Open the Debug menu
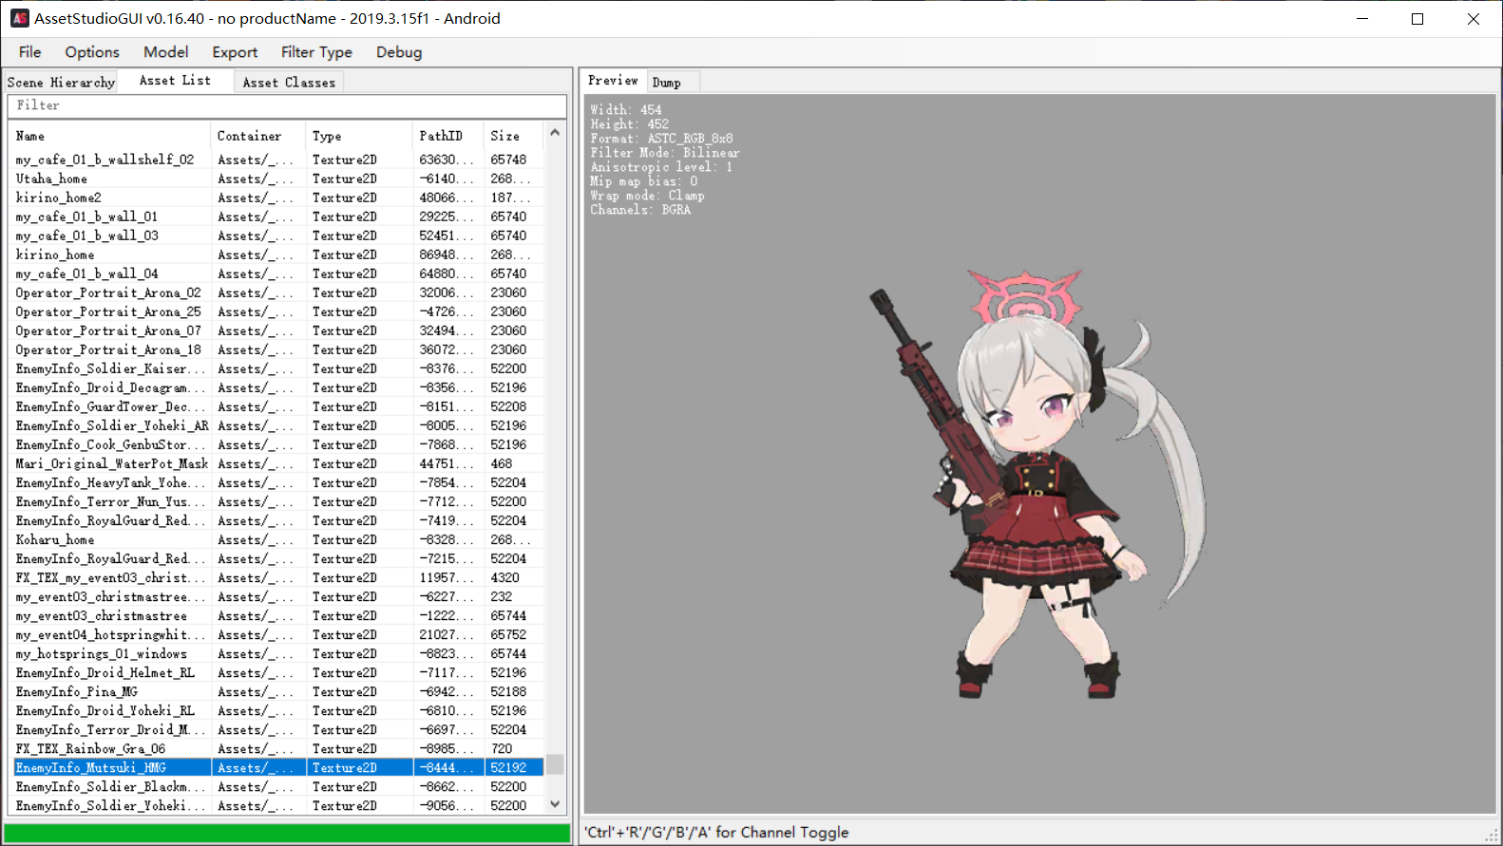1503x846 pixels. point(399,52)
